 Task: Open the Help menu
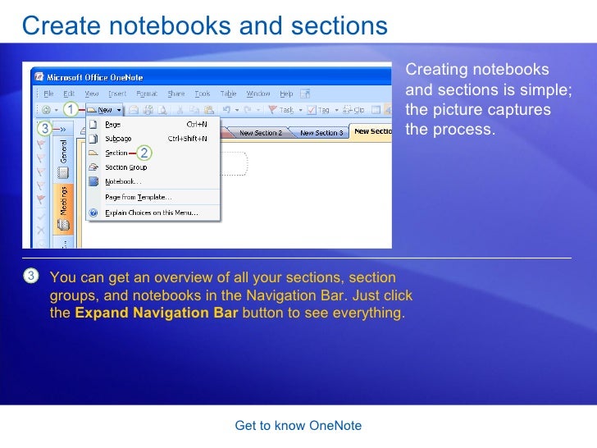286,94
